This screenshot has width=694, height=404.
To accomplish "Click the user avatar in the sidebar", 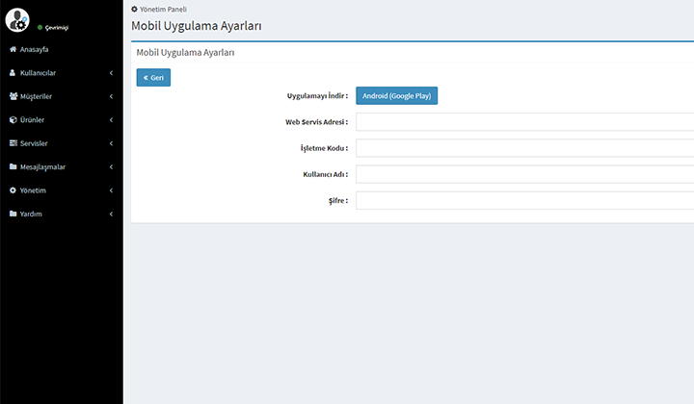I will click(x=17, y=18).
